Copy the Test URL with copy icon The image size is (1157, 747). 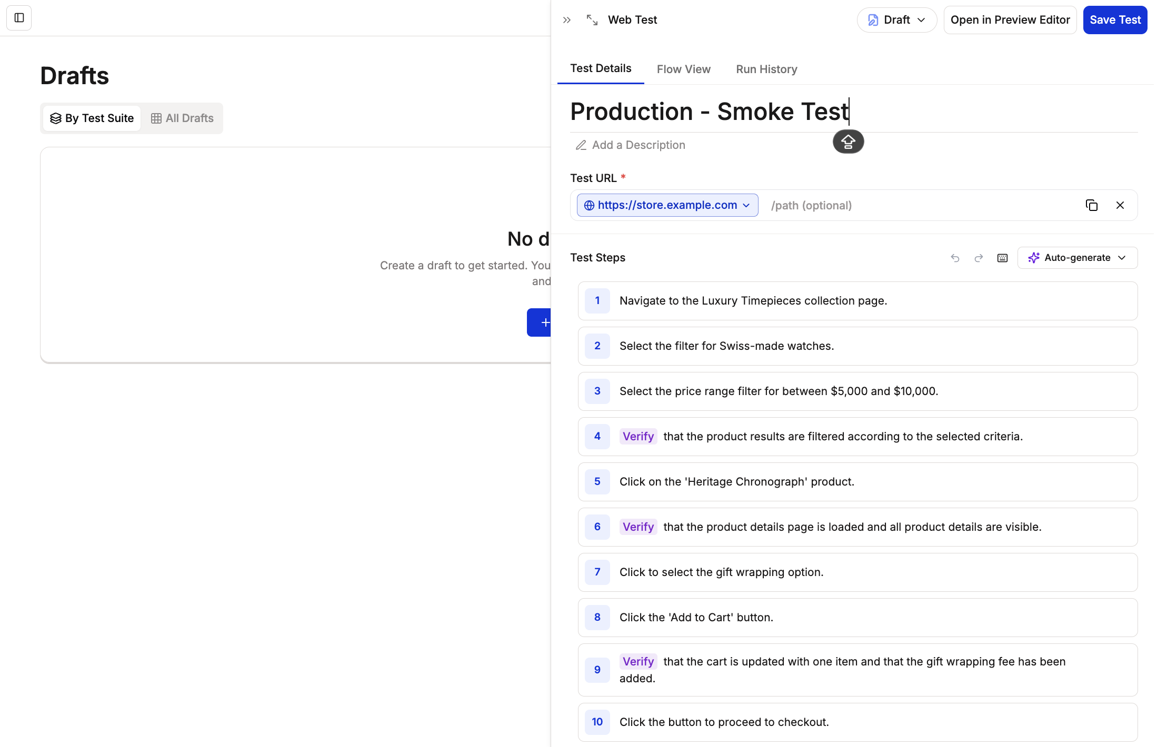[x=1092, y=205]
